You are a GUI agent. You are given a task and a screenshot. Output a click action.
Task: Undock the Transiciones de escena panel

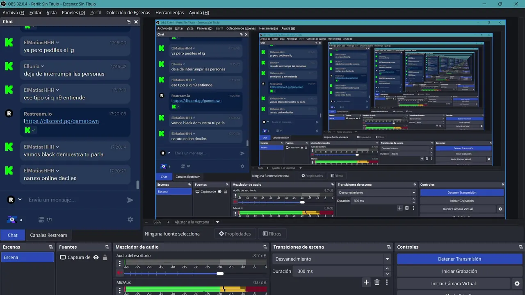[389, 247]
